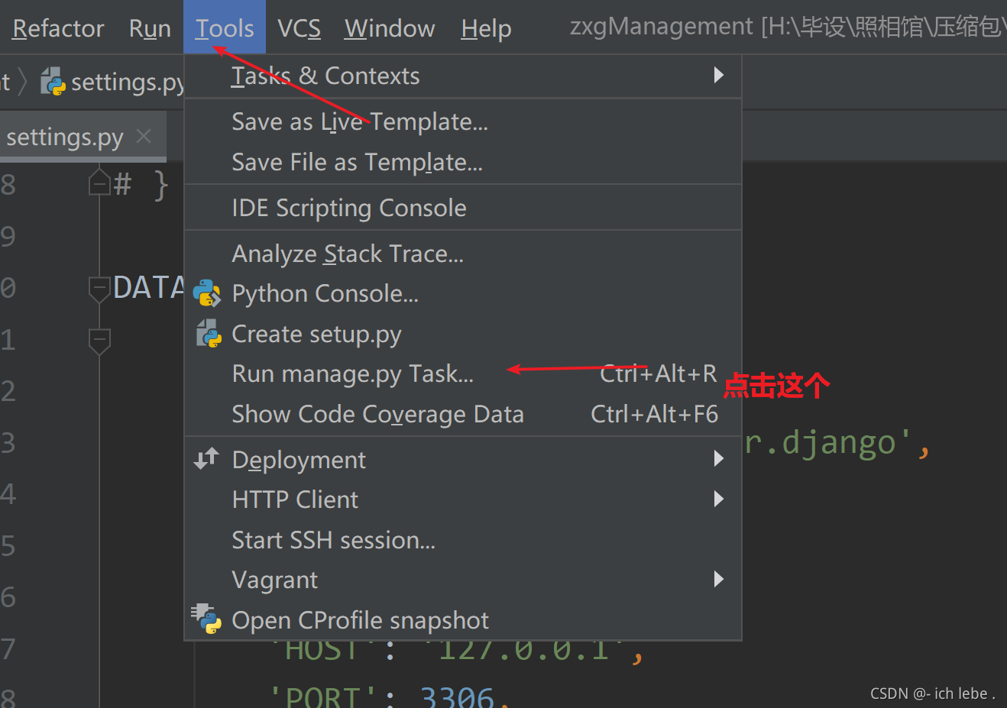The image size is (1007, 708).
Task: Collapse the fold marker beside '# }'
Action: [x=99, y=183]
